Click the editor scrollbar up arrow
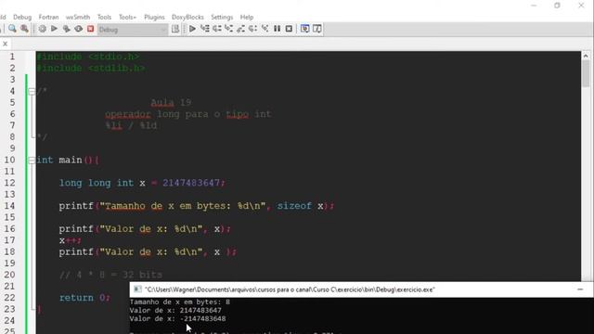Image resolution: width=594 pixels, height=334 pixels. click(x=586, y=56)
